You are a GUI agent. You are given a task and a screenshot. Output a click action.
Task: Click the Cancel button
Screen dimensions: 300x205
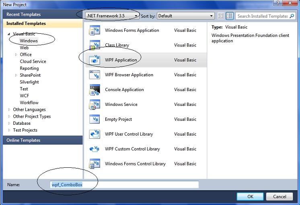coord(279,197)
